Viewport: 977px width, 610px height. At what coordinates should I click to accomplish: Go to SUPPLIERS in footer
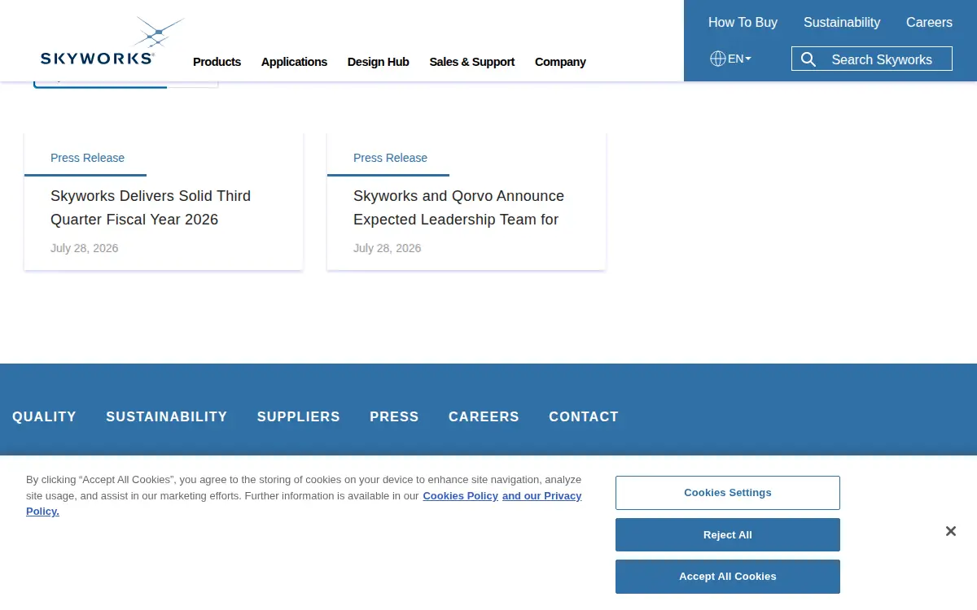[298, 416]
